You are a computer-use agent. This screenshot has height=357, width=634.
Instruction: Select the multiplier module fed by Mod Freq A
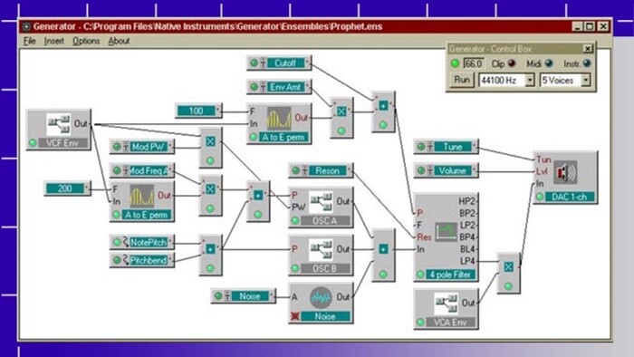pyautogui.click(x=210, y=196)
